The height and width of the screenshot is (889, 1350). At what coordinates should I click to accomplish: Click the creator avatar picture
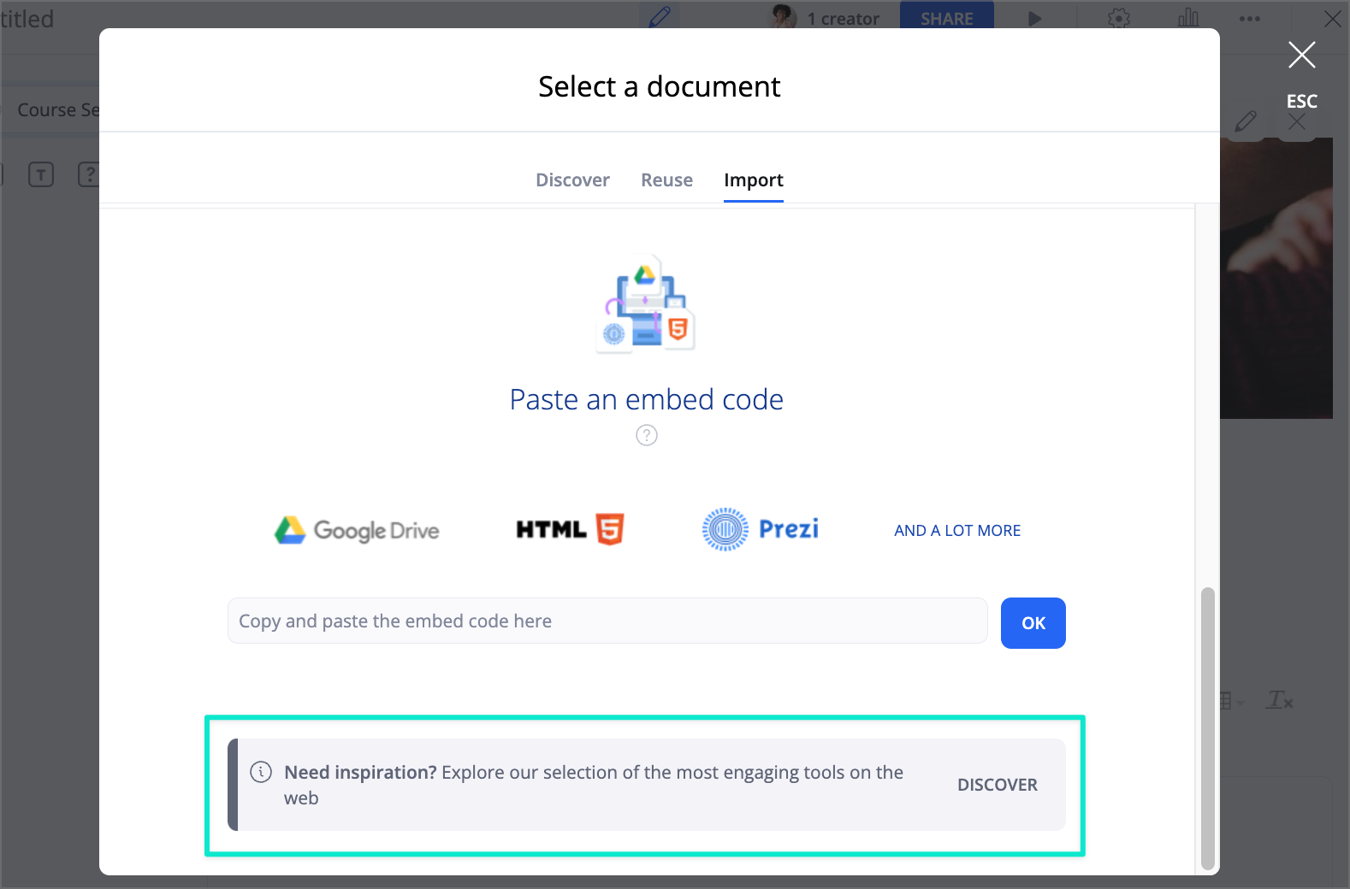[x=784, y=16]
